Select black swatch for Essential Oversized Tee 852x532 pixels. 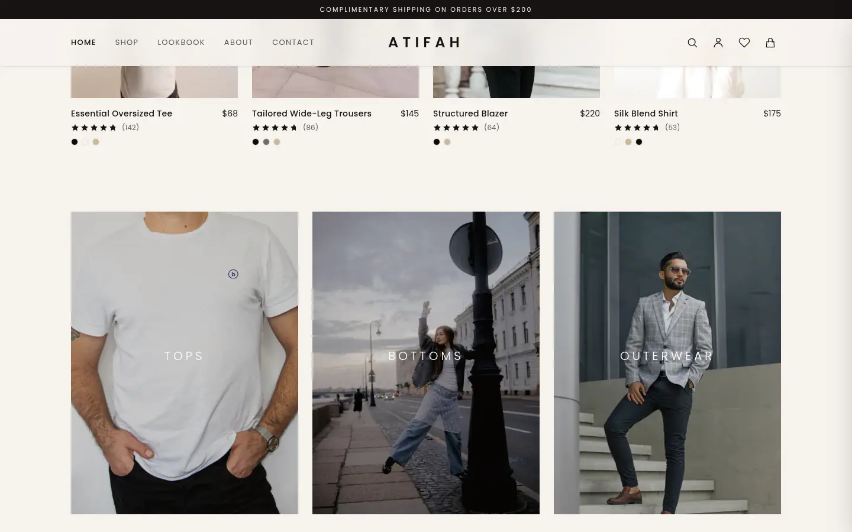tap(75, 142)
